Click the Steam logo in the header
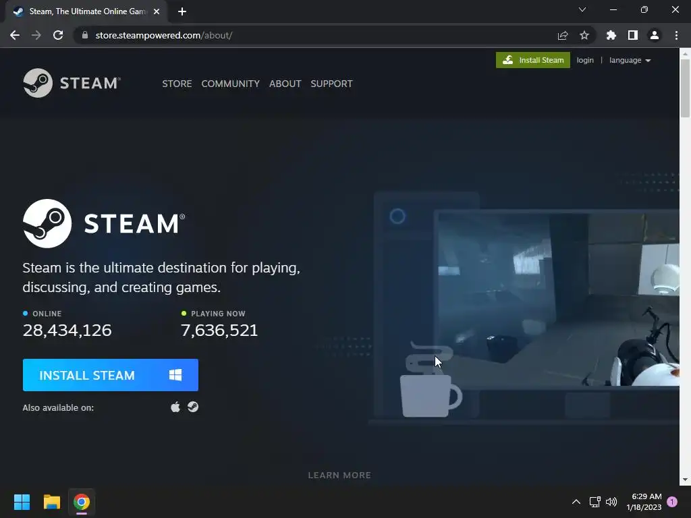The height and width of the screenshot is (518, 691). pyautogui.click(x=72, y=83)
